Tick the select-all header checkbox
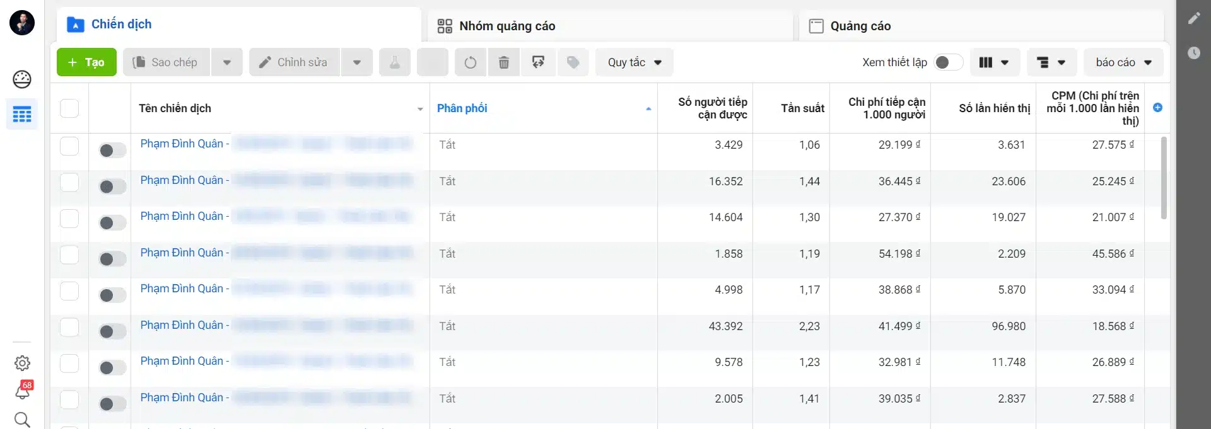This screenshot has height=429, width=1211. [69, 108]
